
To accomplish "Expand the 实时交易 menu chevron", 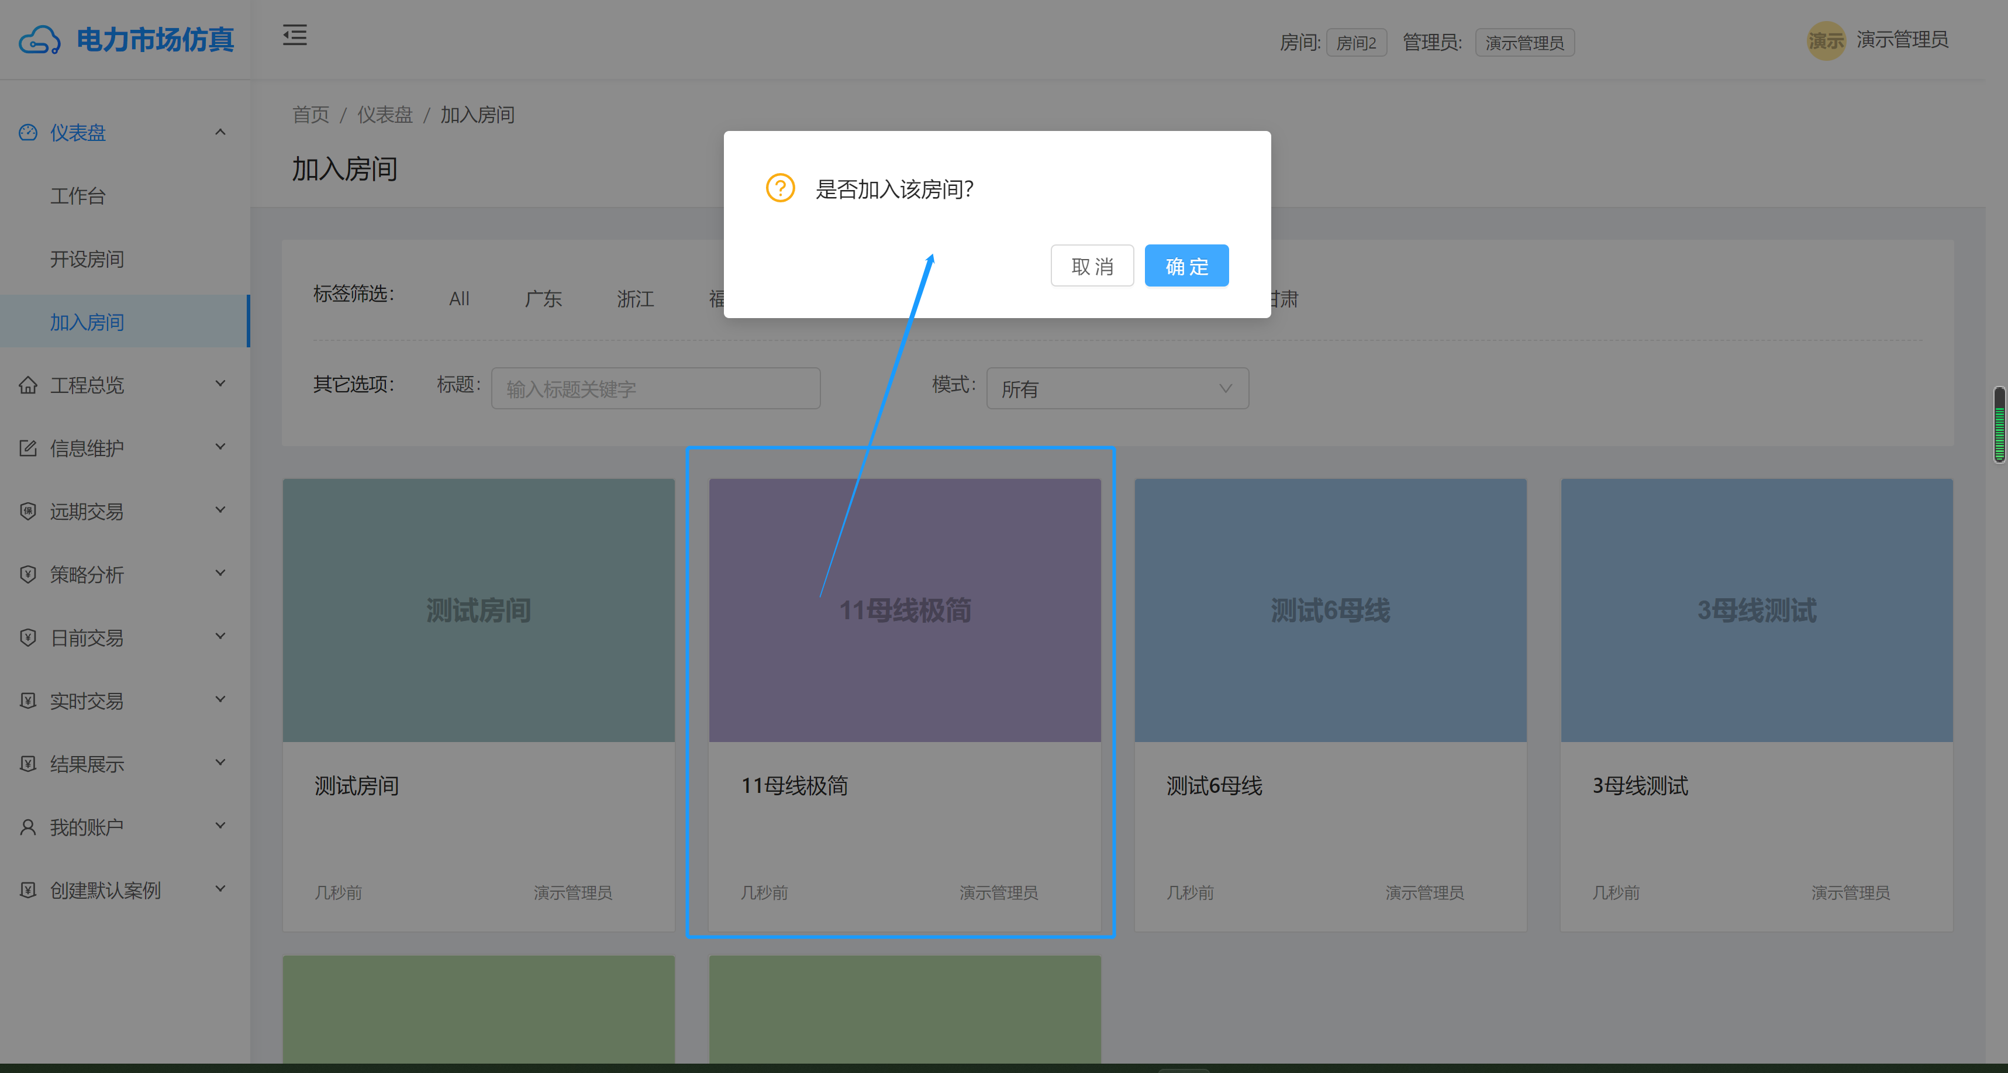I will 220,699.
